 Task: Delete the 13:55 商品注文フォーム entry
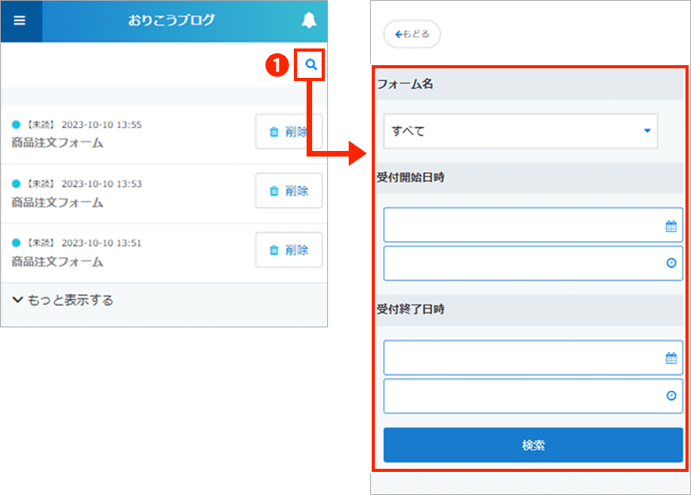(288, 132)
